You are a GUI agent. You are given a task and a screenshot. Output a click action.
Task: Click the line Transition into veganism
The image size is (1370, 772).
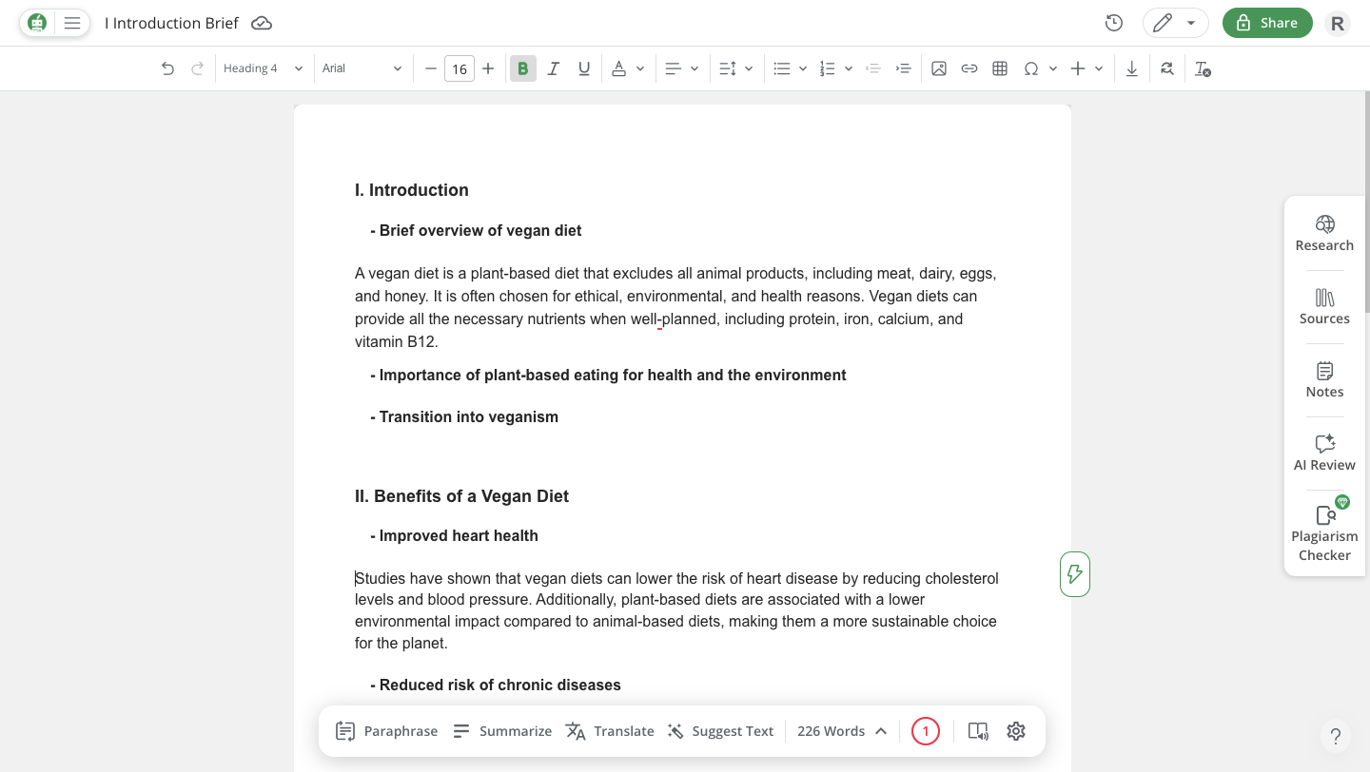(464, 416)
